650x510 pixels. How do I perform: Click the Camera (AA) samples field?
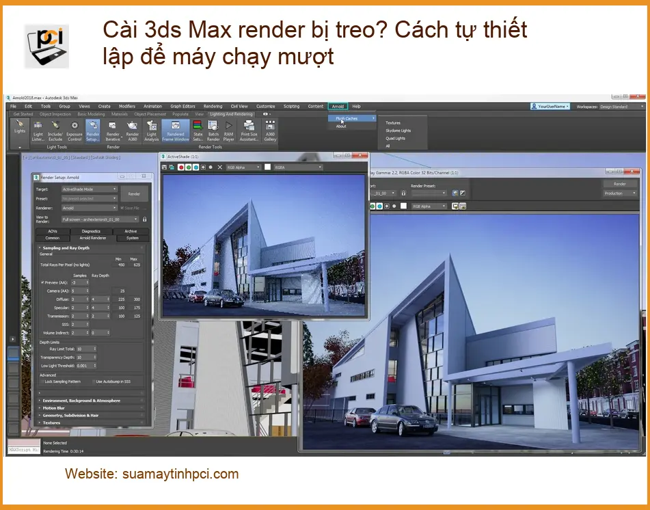[x=80, y=291]
